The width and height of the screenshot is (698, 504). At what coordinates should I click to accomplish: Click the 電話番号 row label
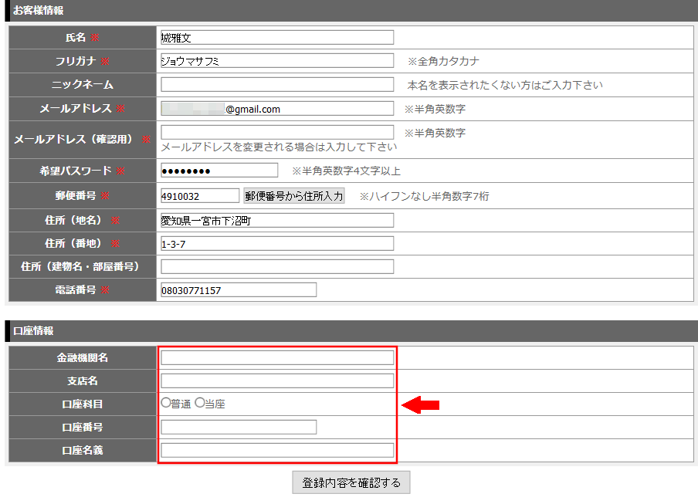tap(75, 290)
